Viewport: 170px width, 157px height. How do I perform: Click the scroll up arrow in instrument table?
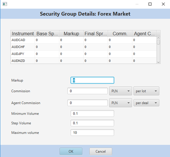click(x=158, y=38)
